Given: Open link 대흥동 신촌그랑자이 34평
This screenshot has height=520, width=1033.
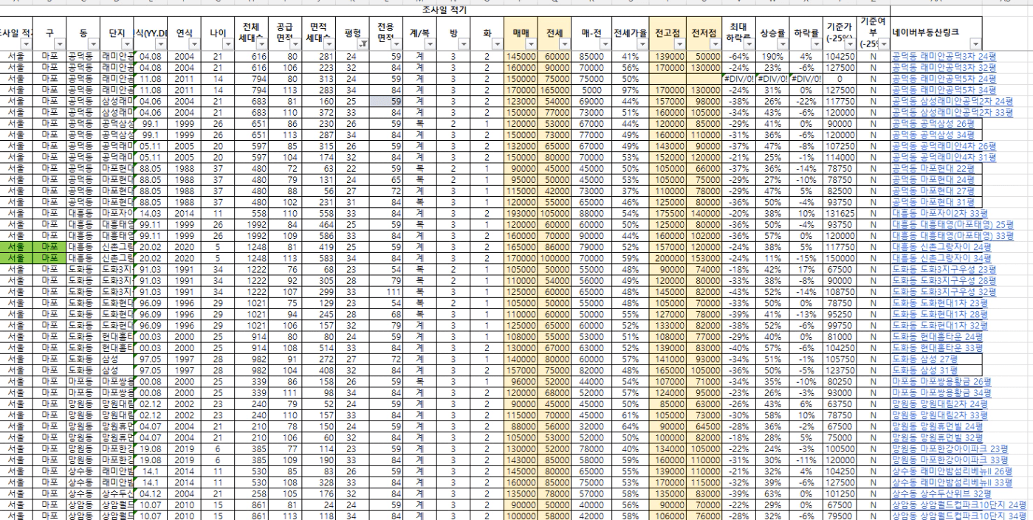Looking at the screenshot, I should click(940, 259).
